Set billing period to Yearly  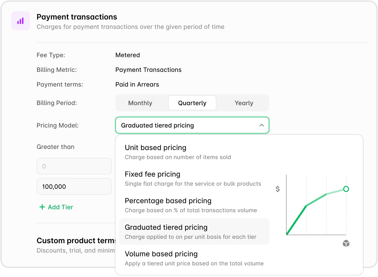pyautogui.click(x=244, y=103)
